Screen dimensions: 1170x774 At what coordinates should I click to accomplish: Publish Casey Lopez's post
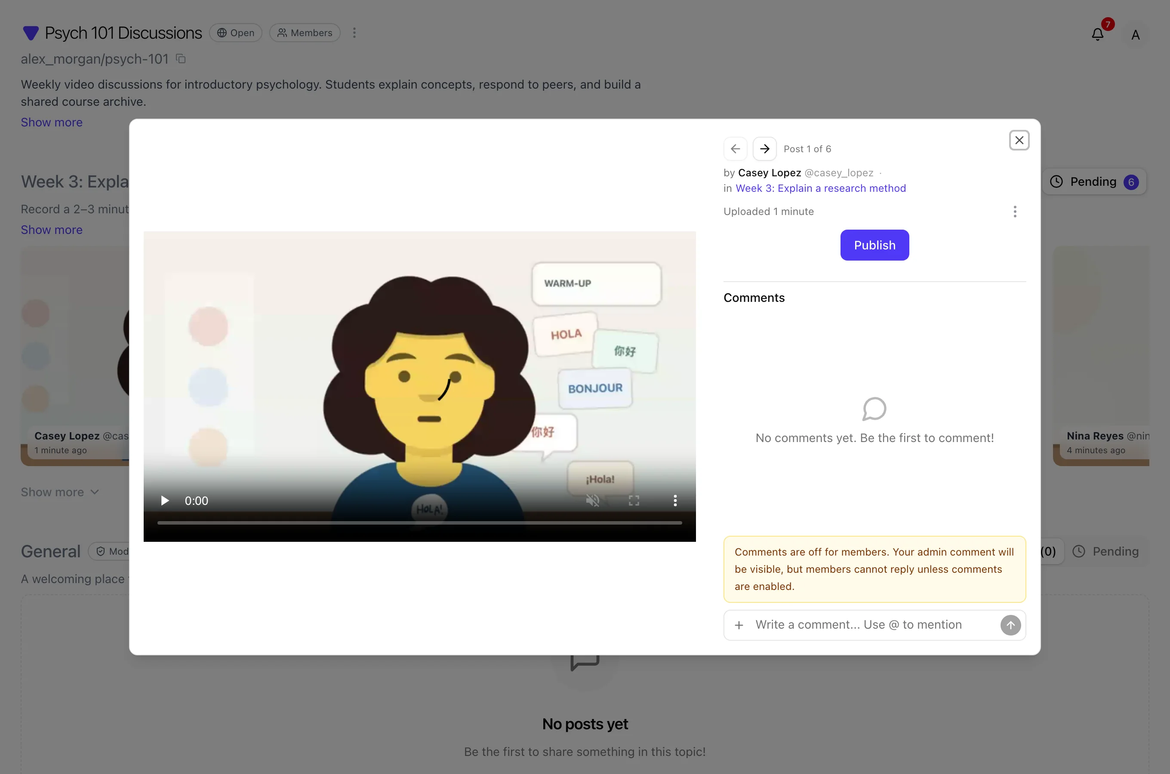(x=874, y=246)
